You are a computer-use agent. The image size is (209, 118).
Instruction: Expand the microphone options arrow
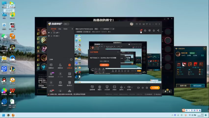pos(125,87)
